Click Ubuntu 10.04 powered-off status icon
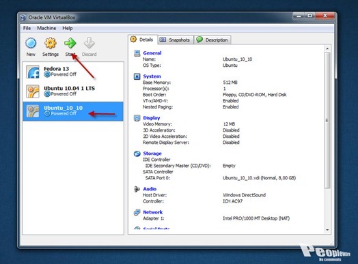This screenshot has height=264, width=358. (47, 94)
